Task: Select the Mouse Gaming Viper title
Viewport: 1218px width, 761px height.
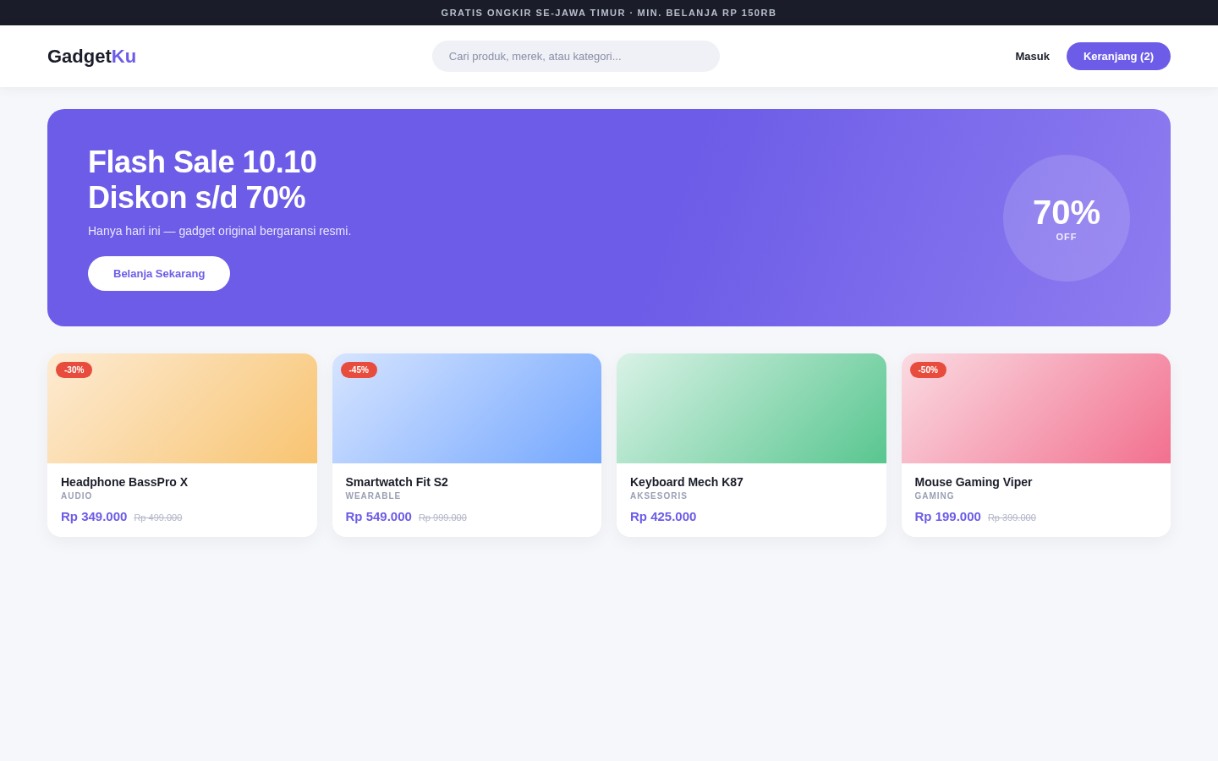Action: point(974,482)
